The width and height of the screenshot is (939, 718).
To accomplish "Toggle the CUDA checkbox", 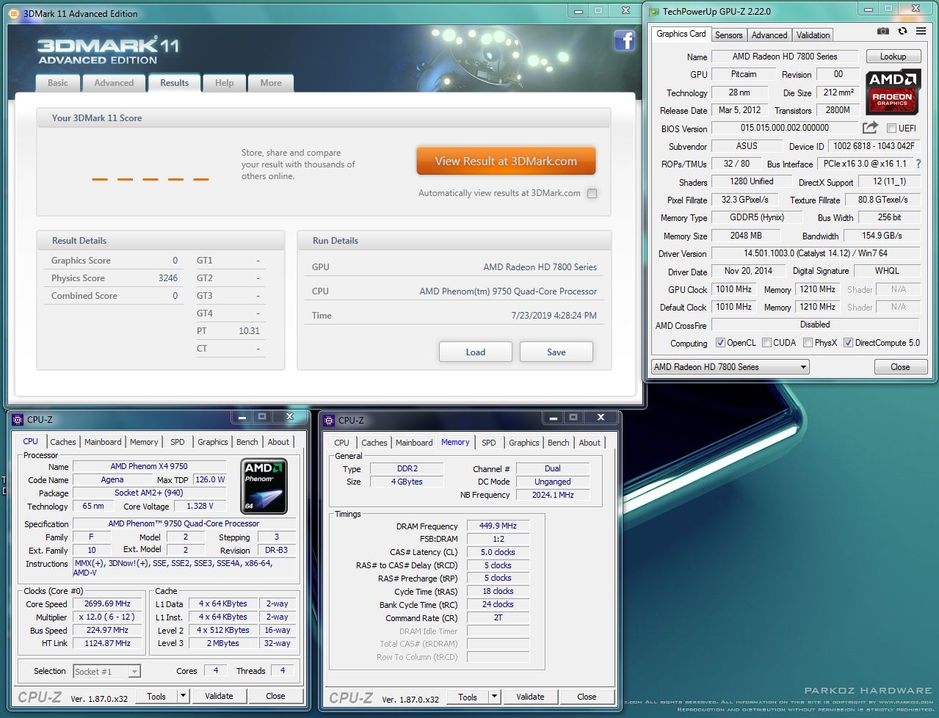I will 766,343.
